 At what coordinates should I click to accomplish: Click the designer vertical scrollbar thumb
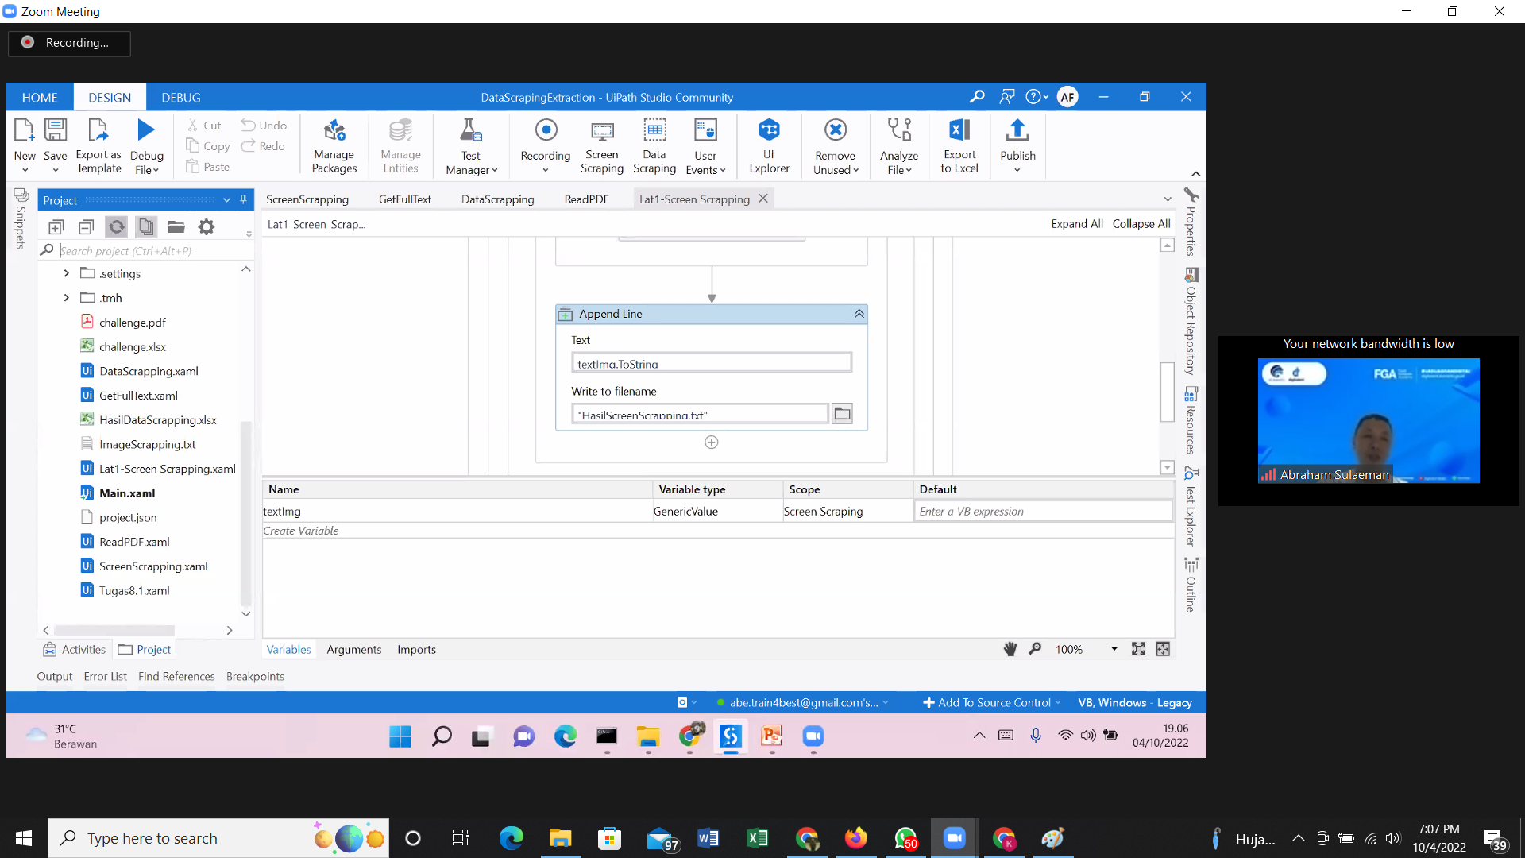1167,391
